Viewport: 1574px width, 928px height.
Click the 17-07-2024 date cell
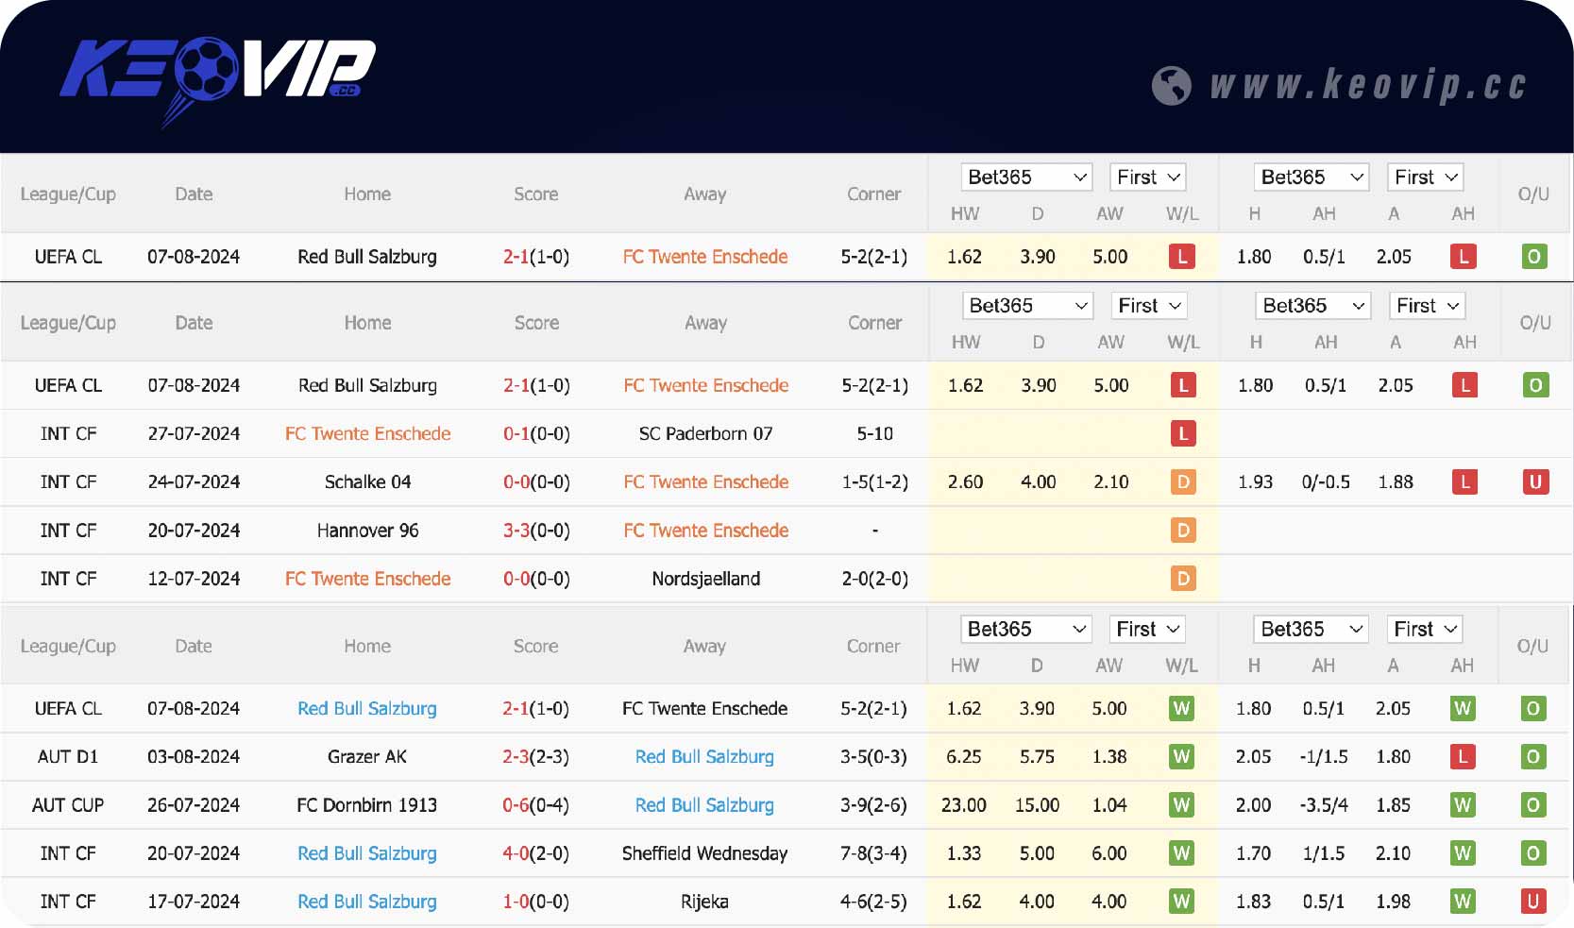[194, 902]
